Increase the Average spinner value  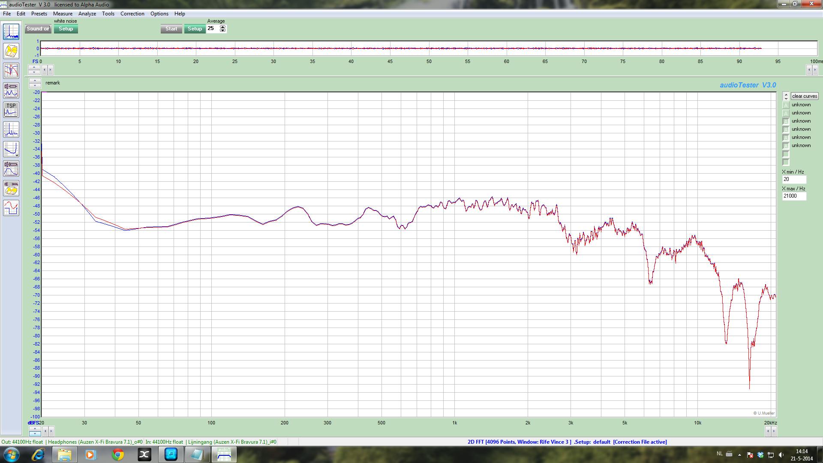(222, 27)
